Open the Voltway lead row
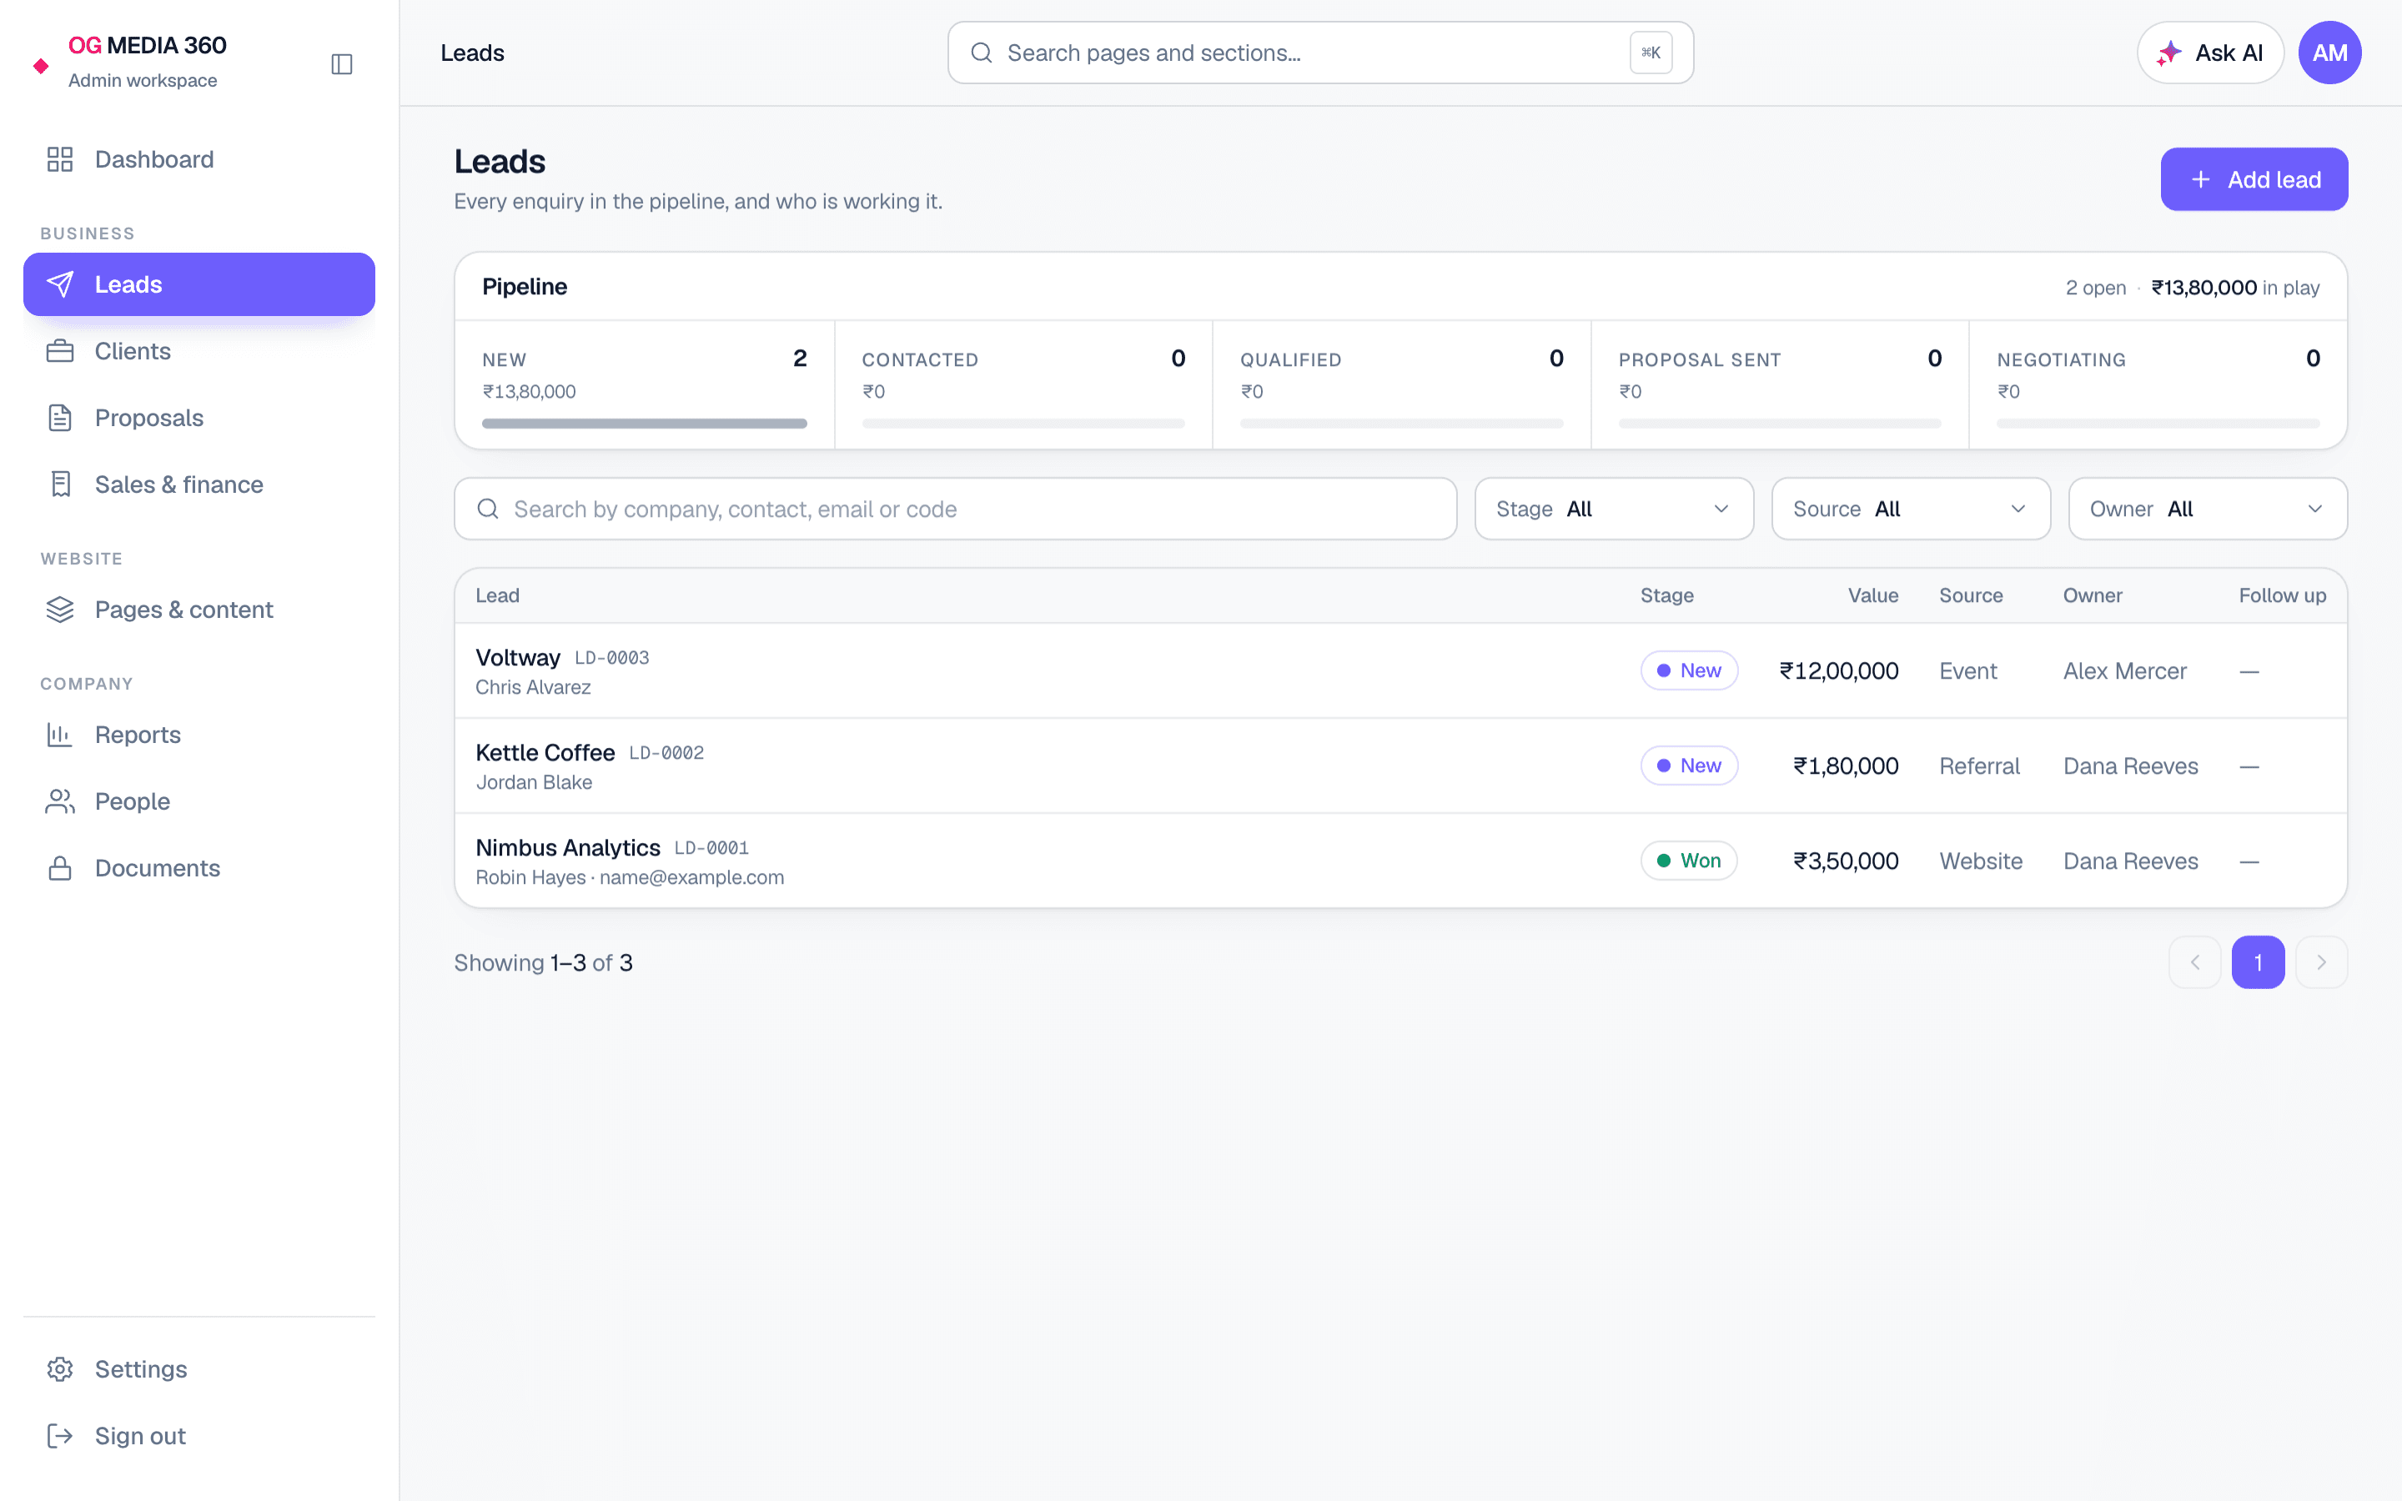This screenshot has height=1501, width=2402. coord(1400,671)
